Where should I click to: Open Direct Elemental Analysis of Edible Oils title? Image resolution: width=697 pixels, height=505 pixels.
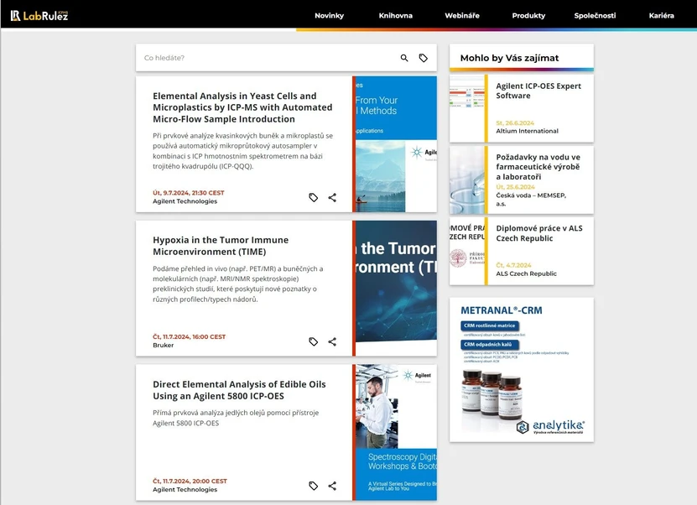[239, 390]
